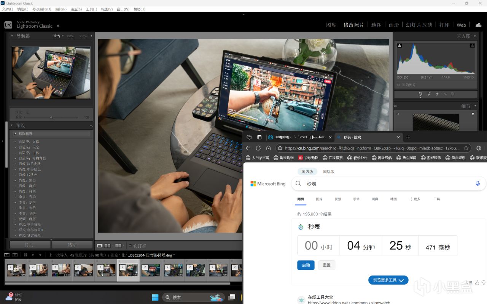
Task: Select the Crop overlay tool icon
Action: point(429,94)
